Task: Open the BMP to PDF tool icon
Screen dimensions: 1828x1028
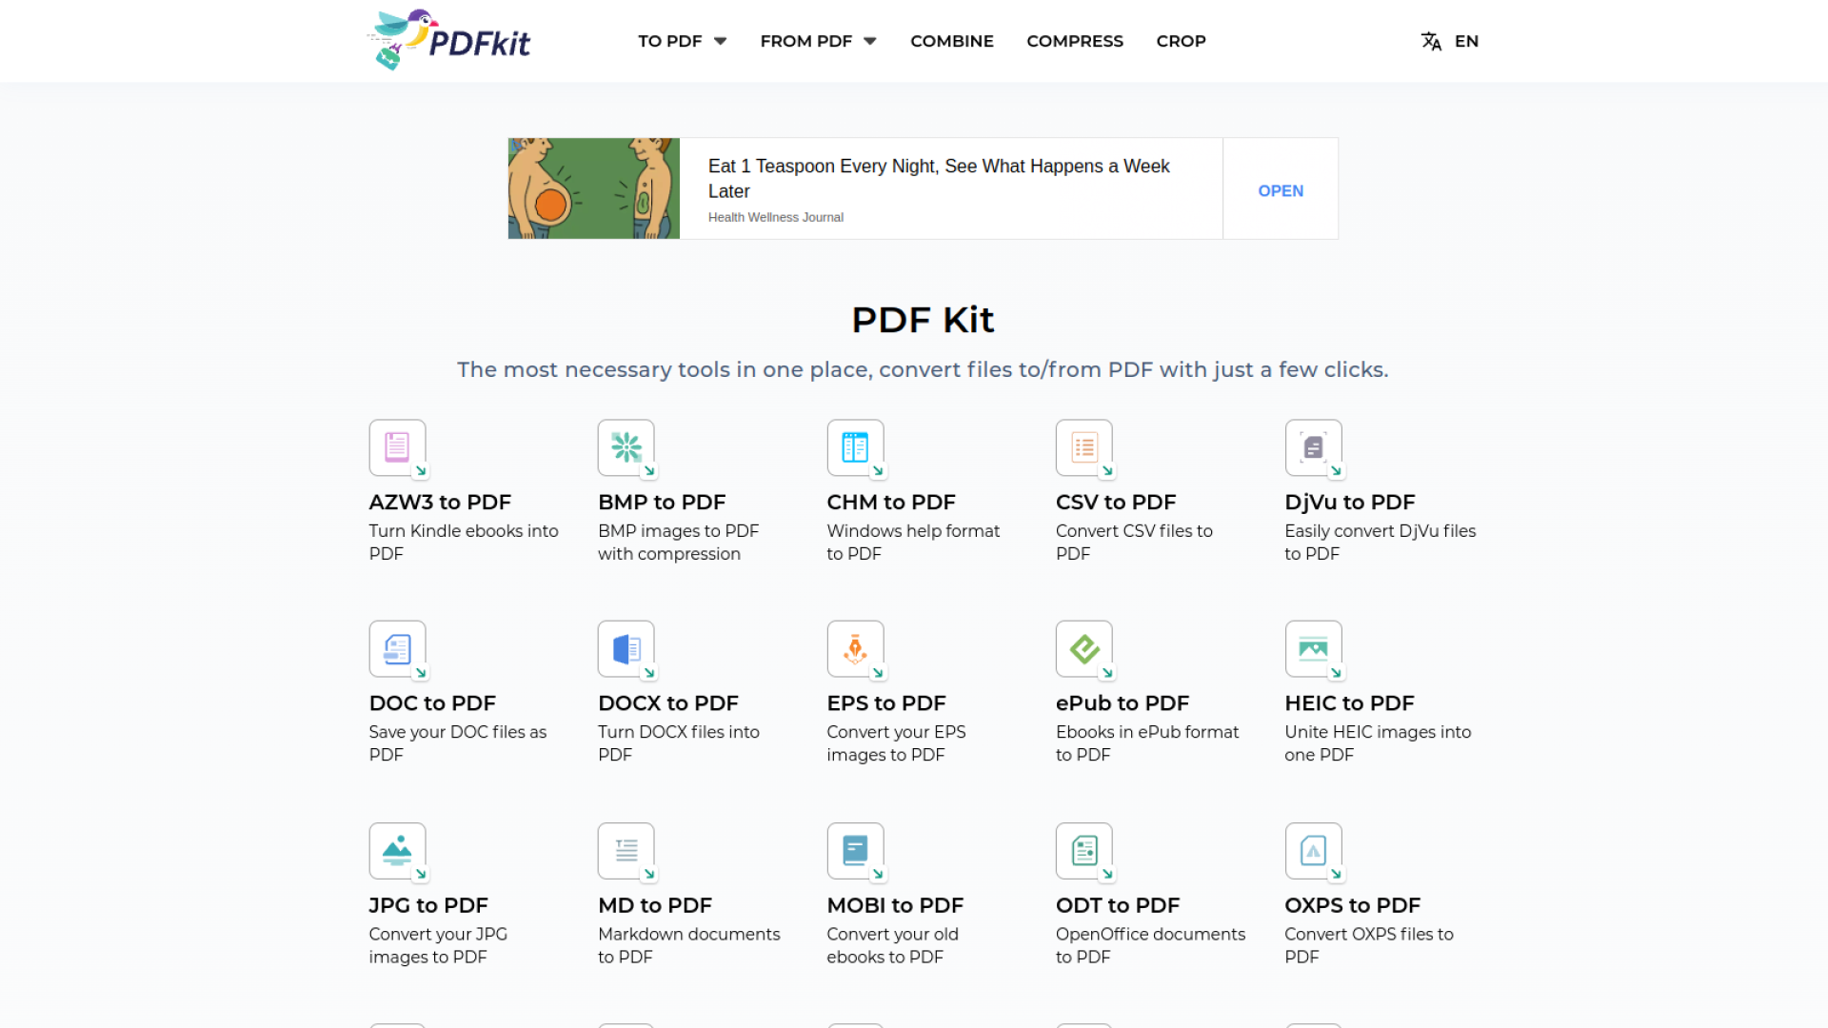Action: 626,448
